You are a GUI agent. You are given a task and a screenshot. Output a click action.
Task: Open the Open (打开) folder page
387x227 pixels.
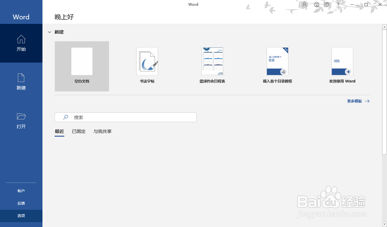pos(21,121)
